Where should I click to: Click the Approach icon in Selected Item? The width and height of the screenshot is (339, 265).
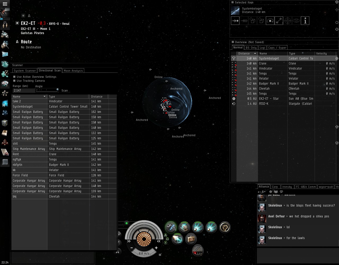coord(235,21)
